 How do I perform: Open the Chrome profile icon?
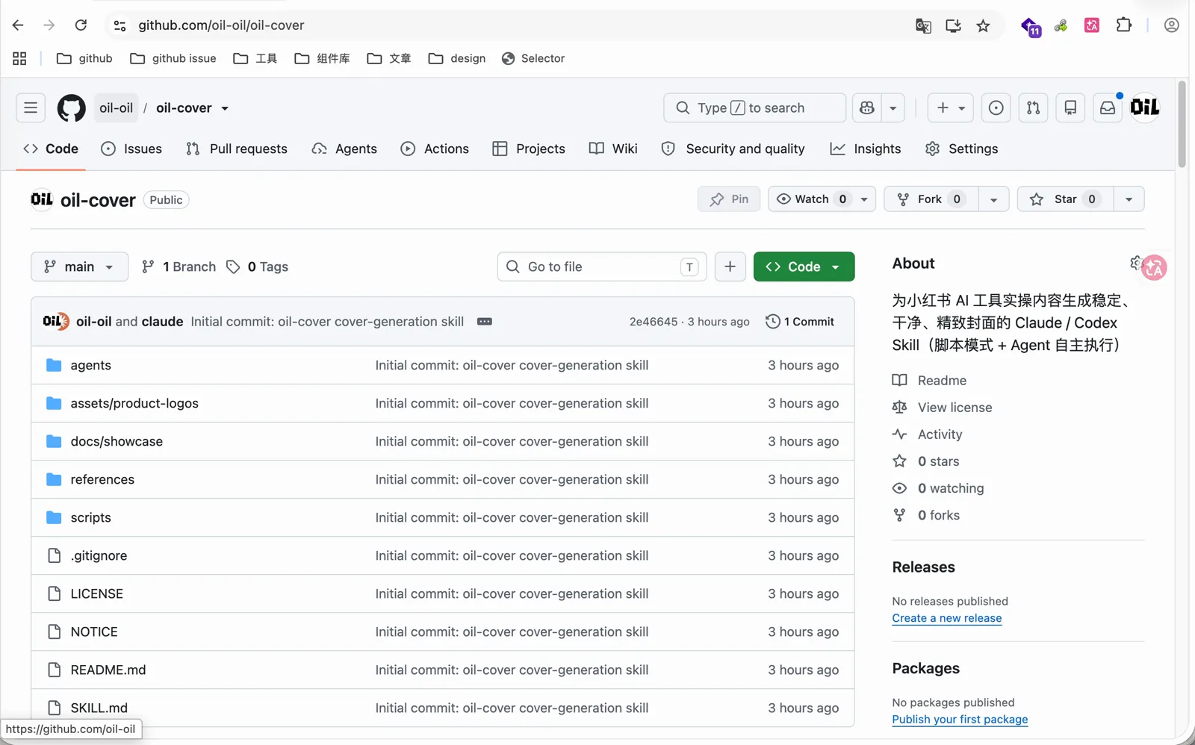click(1171, 25)
